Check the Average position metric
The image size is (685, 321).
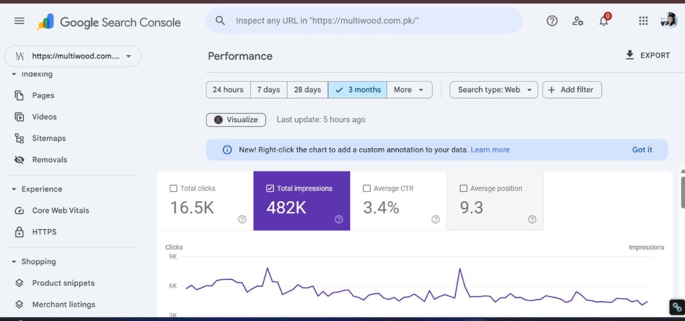pos(463,188)
